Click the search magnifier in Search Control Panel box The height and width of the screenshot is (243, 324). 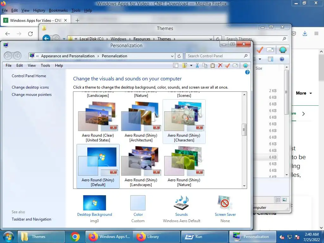coord(246,56)
